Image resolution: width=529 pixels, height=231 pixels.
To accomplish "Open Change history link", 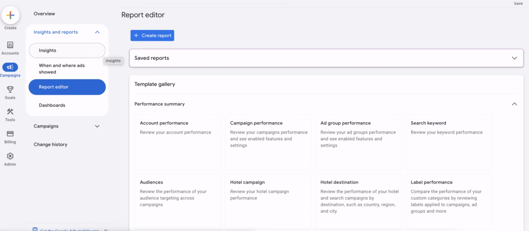I will [51, 144].
